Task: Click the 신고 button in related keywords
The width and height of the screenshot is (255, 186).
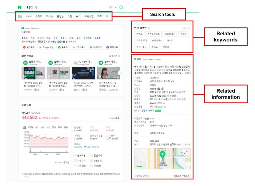Action: click(185, 28)
